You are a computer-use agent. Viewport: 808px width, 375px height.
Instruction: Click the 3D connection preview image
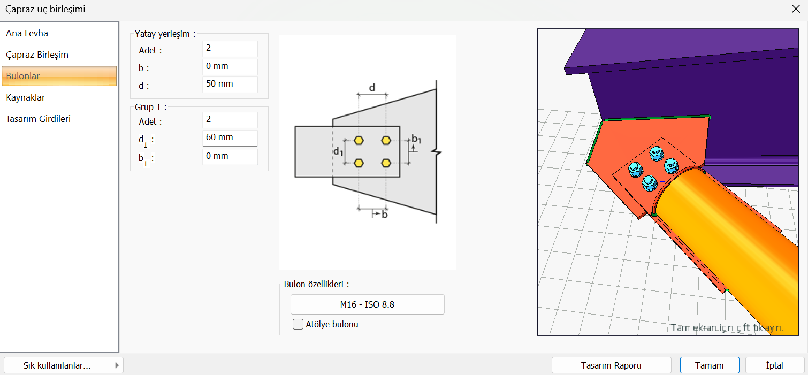coord(672,182)
